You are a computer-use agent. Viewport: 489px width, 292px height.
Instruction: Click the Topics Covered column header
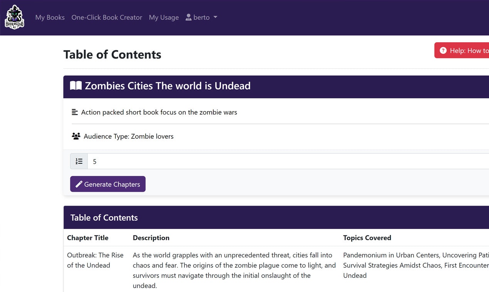367,238
